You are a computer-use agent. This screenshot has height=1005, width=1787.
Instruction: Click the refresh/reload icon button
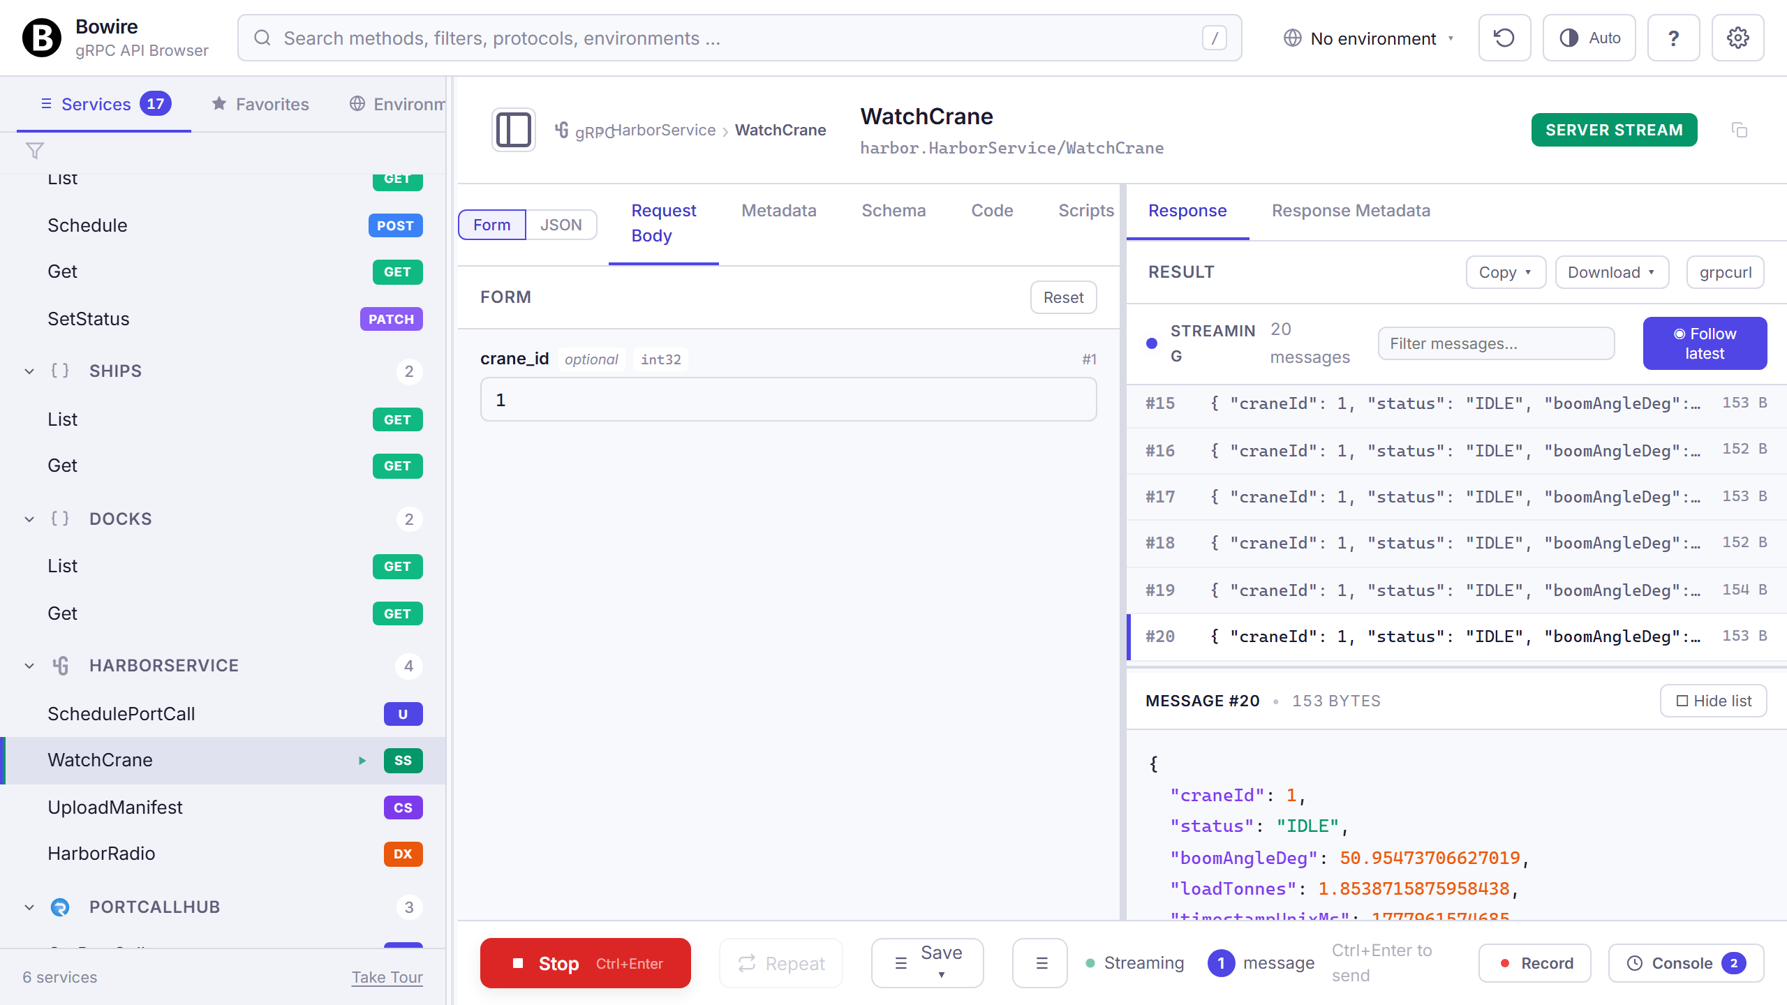tap(1504, 38)
